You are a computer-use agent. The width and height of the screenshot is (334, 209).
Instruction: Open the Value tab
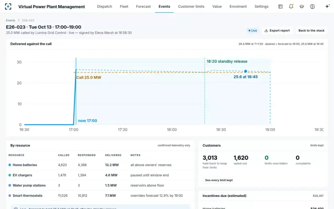pos(217,6)
